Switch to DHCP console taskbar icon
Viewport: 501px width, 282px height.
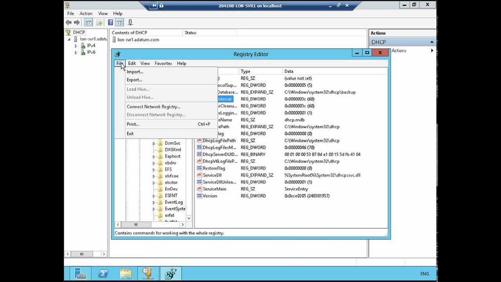pyautogui.click(x=148, y=273)
